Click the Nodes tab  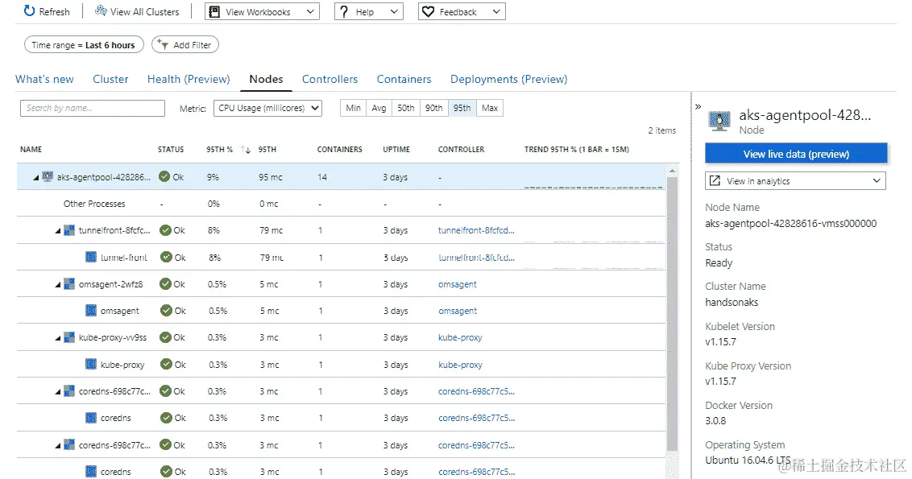pos(266,79)
